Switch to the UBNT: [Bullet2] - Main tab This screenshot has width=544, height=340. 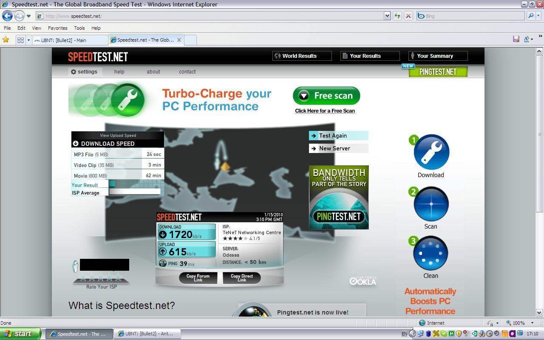click(x=70, y=40)
